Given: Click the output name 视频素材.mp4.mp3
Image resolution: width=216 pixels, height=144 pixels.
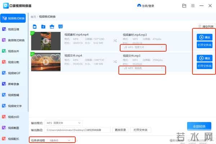Looking at the screenshot, I should pyautogui.click(x=135, y=35).
